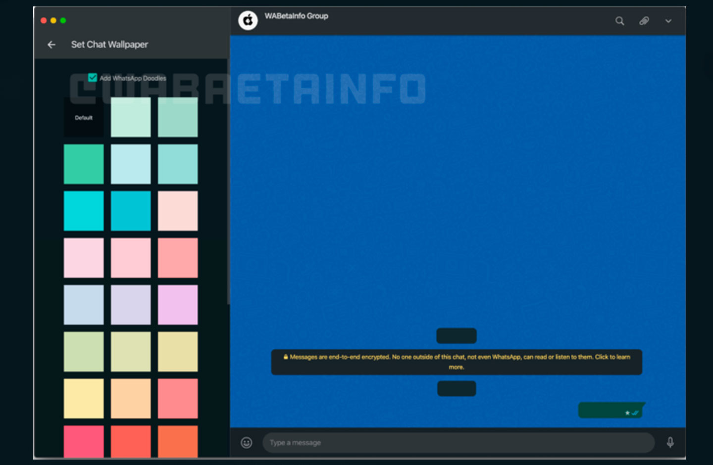Close the window with red button
Image resolution: width=713 pixels, height=465 pixels.
(44, 20)
